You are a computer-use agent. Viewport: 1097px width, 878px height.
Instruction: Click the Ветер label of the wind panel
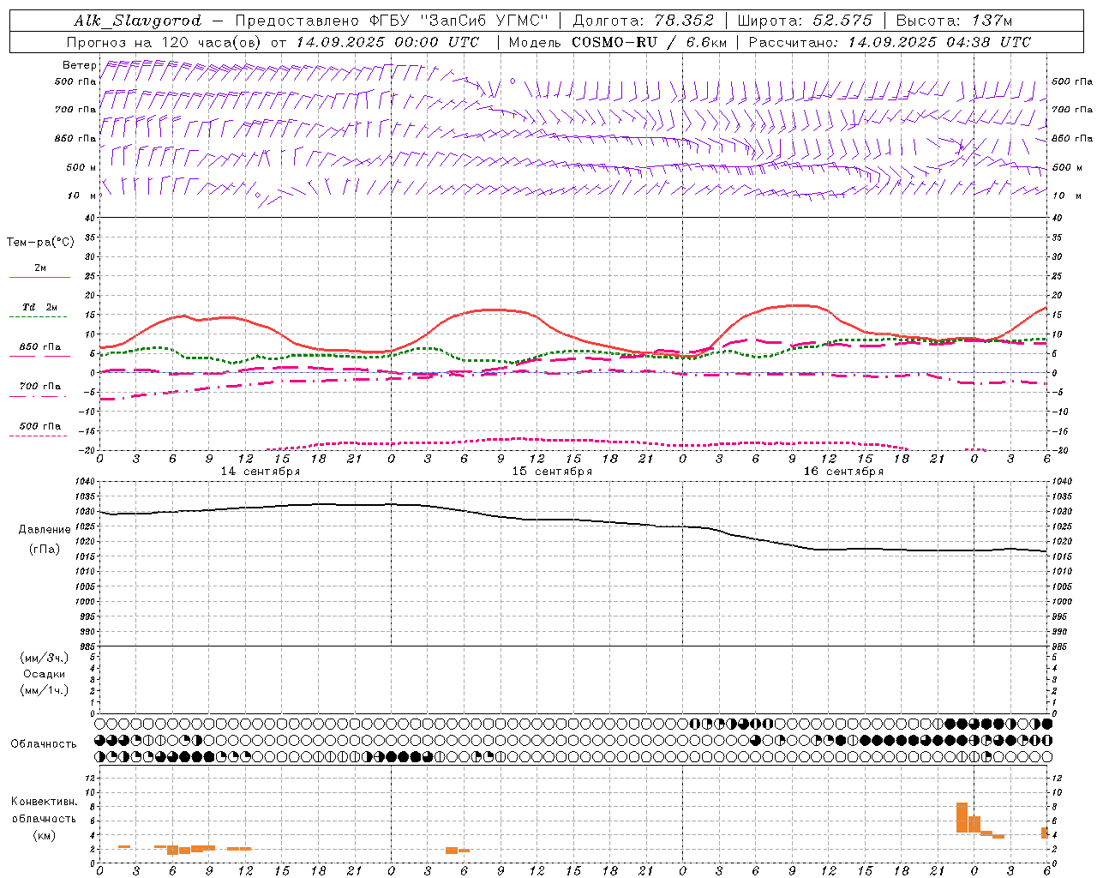(x=79, y=65)
